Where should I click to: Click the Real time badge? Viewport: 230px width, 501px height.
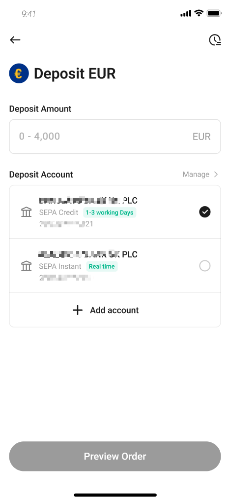tap(102, 266)
